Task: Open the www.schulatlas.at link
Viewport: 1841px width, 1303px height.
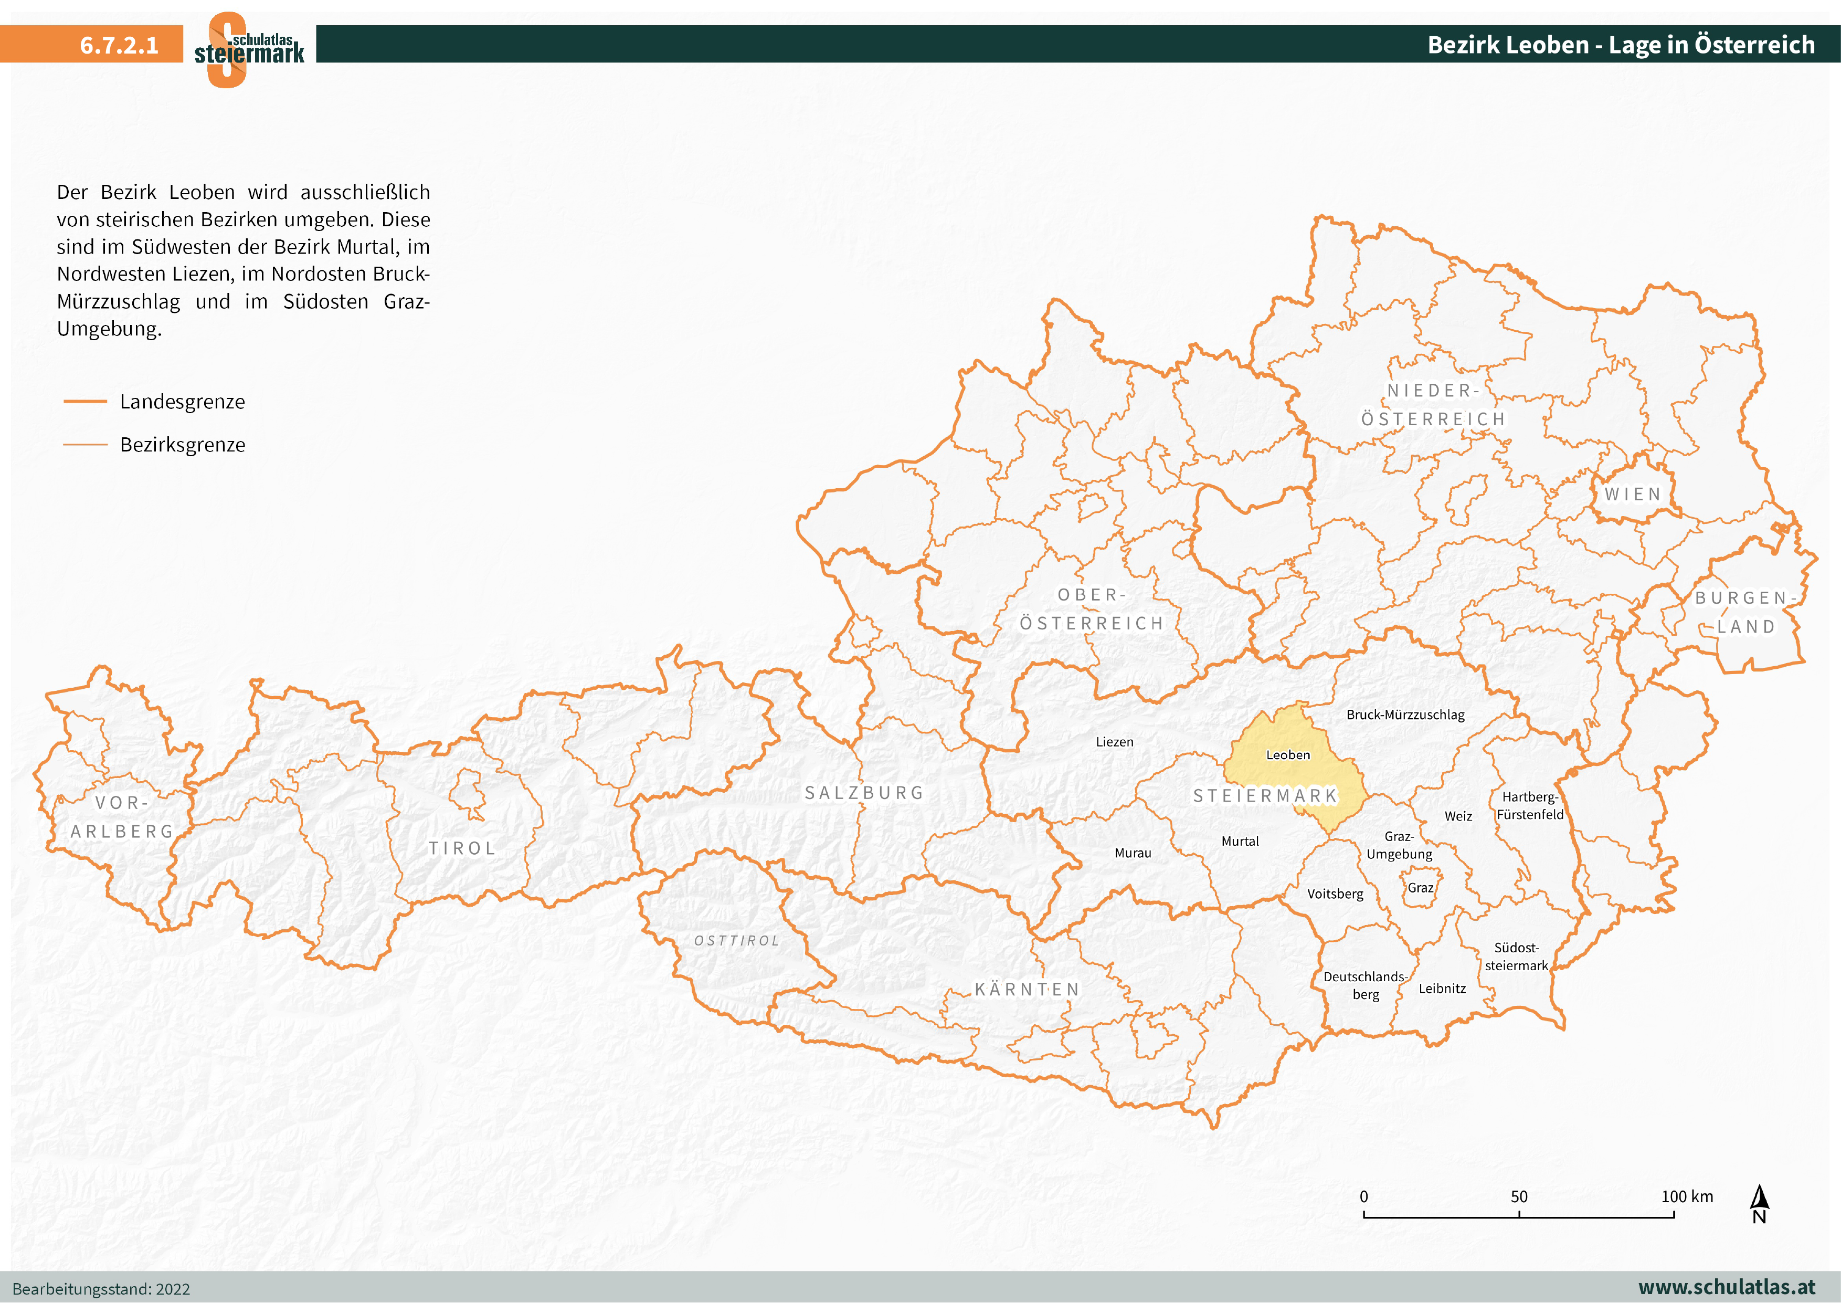Action: (x=1727, y=1288)
